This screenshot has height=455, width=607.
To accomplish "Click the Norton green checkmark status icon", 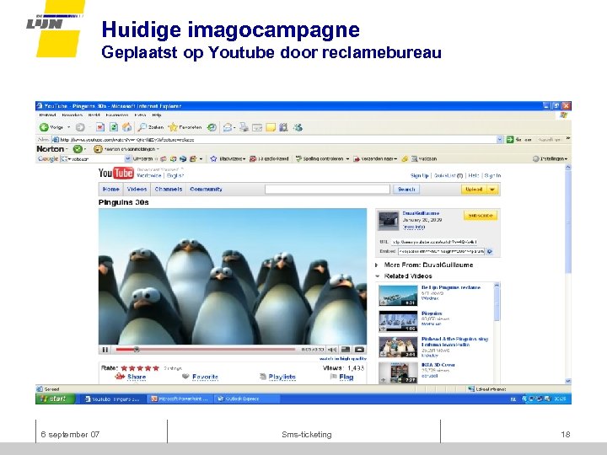I will click(x=78, y=149).
